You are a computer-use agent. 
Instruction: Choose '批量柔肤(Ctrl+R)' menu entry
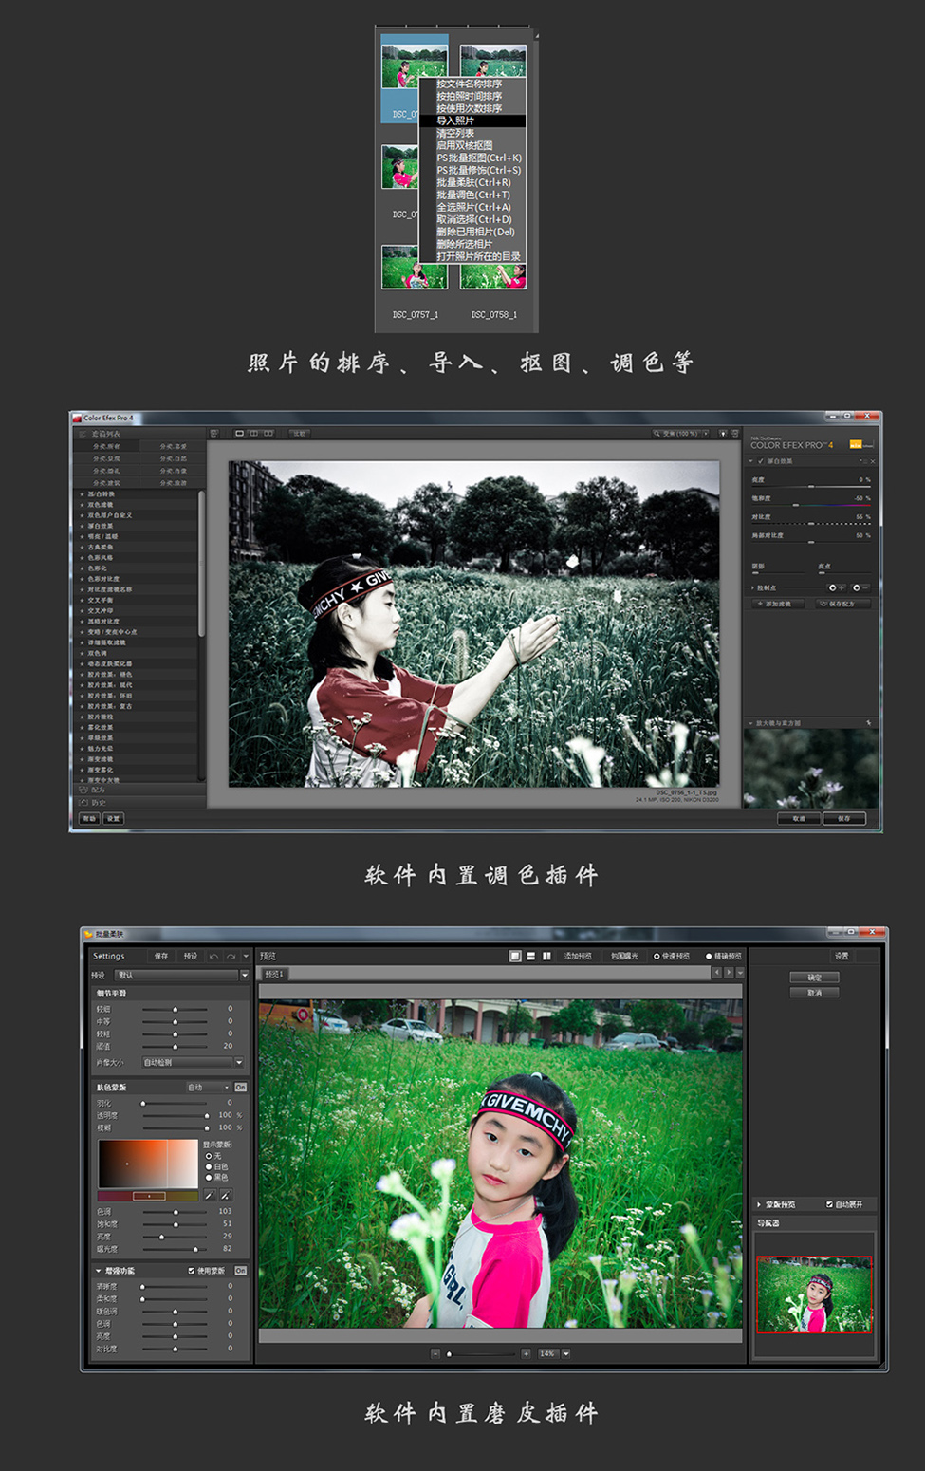(x=472, y=183)
